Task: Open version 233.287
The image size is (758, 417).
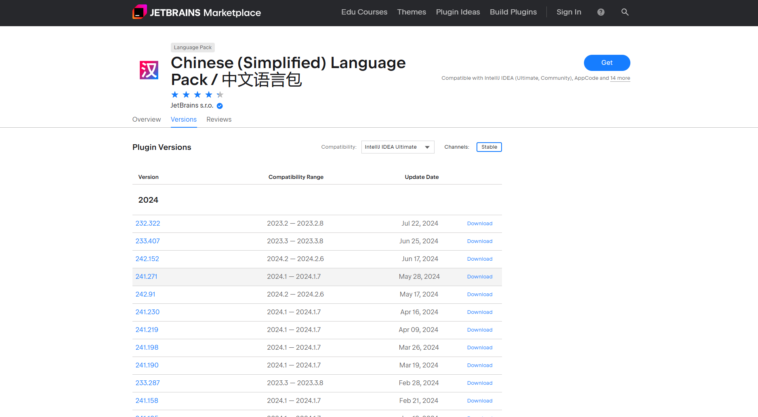Action: (x=147, y=383)
